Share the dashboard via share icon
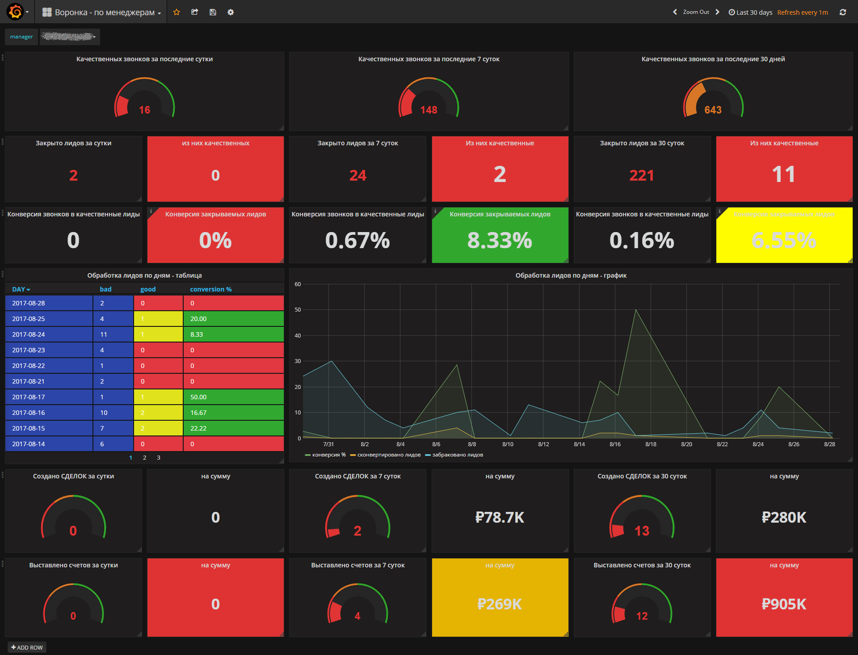 click(194, 12)
